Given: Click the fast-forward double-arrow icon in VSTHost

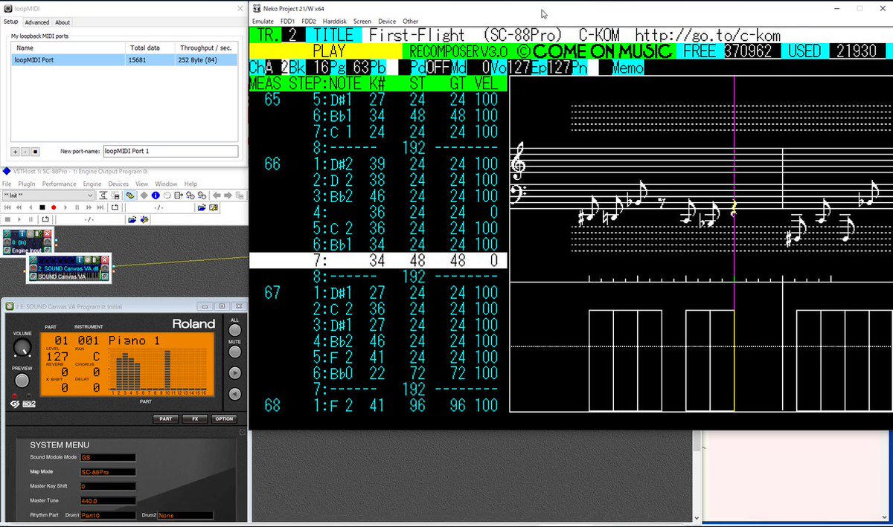Looking at the screenshot, I should coord(89,207).
